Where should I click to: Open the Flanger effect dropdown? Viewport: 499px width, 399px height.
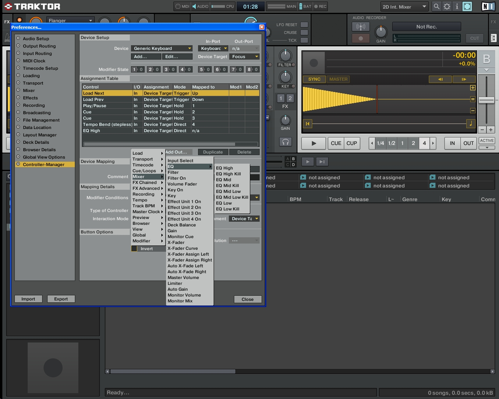(x=70, y=20)
